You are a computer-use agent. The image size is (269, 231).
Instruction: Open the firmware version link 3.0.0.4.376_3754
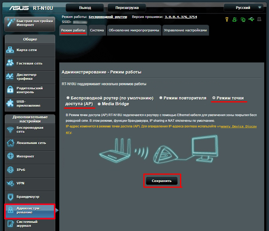pos(181,17)
